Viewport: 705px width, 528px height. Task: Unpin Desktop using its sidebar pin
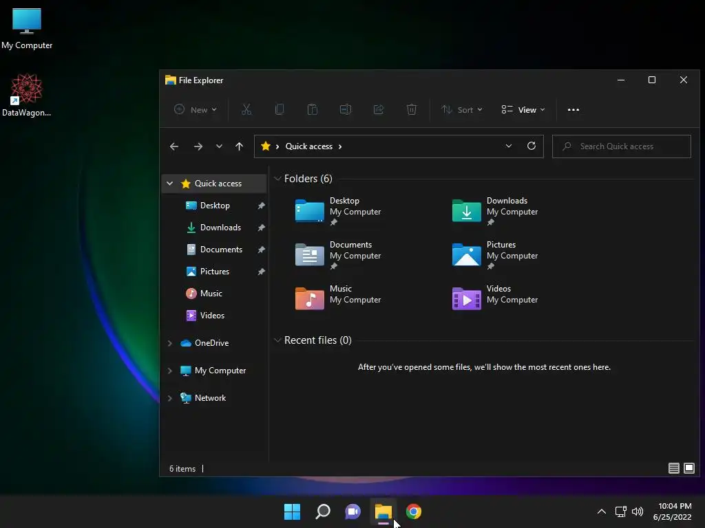(261, 205)
